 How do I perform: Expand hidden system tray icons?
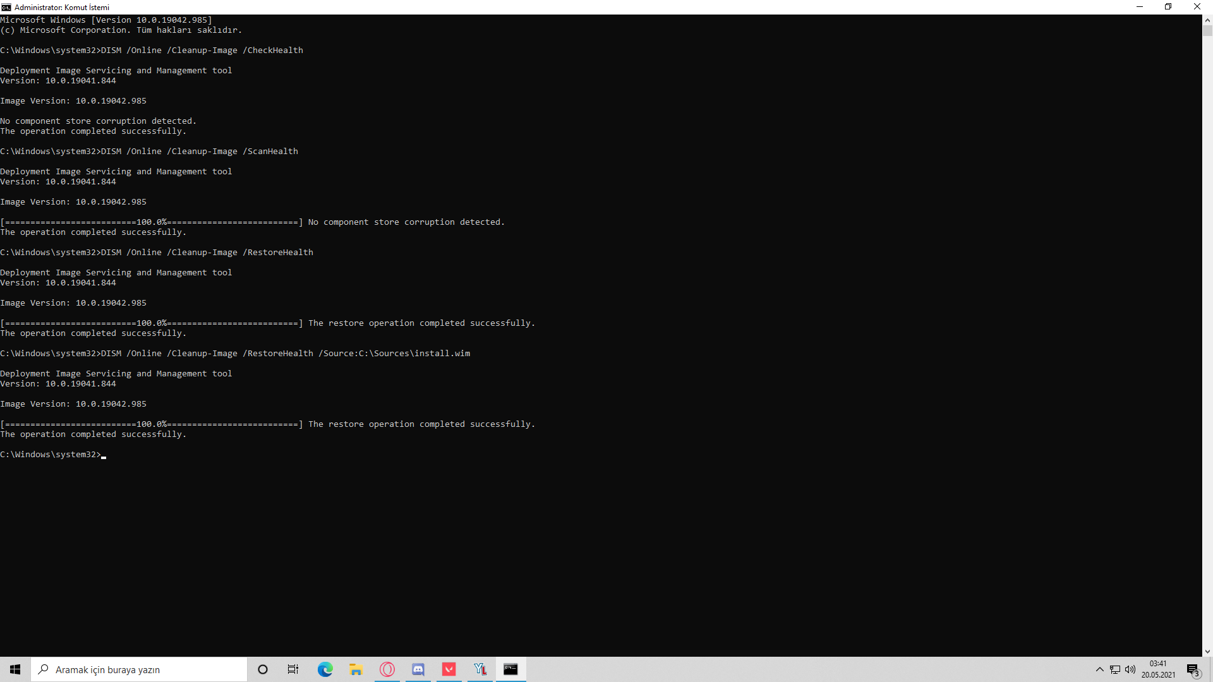1099,669
